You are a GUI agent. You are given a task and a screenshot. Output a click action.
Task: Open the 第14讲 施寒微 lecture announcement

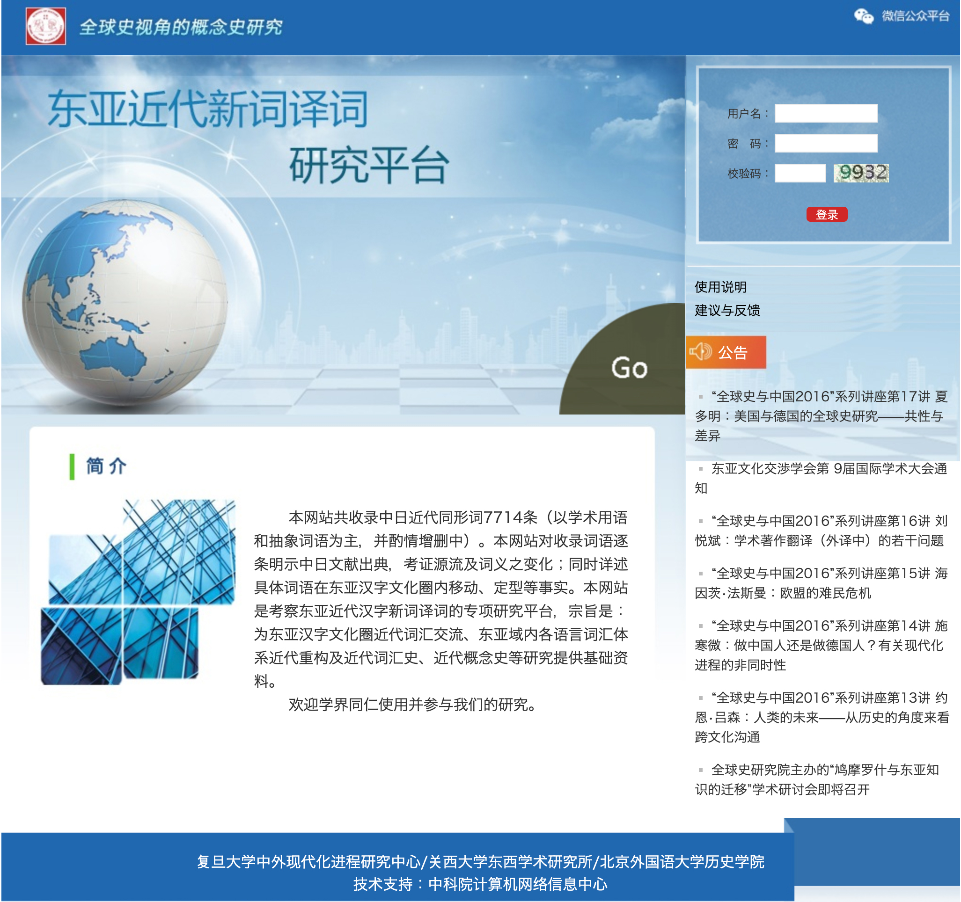(822, 645)
